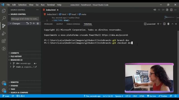Open the GitLens view in activity bar
This screenshot has width=179, height=100.
coord(4,49)
